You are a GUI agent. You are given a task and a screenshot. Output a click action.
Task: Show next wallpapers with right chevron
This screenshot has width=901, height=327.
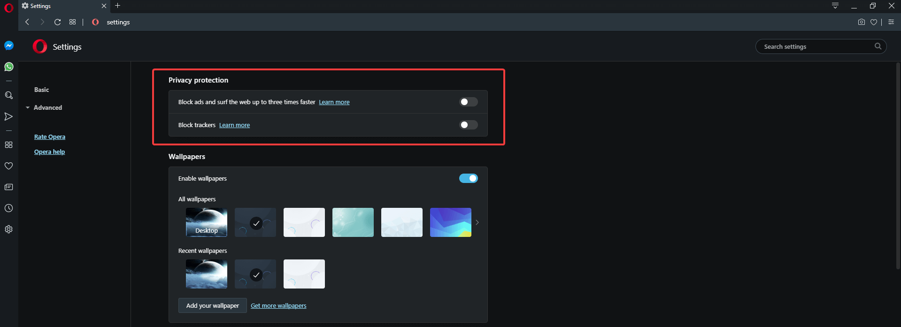[477, 222]
